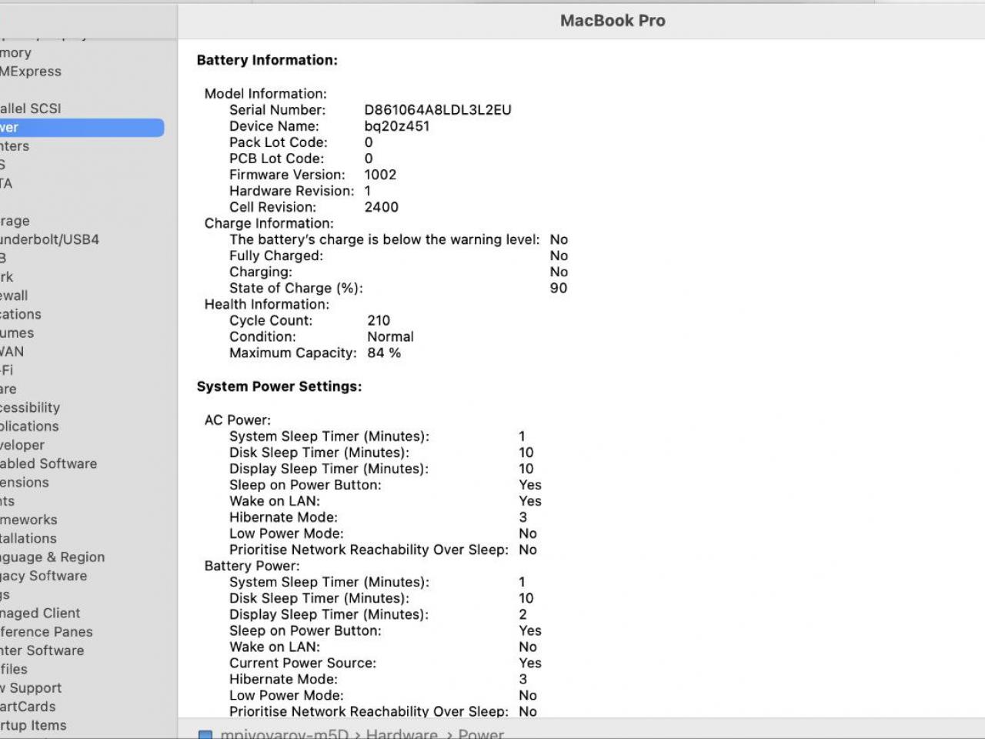Select the Raw Support sidebar entry
Image resolution: width=985 pixels, height=739 pixels.
(31, 688)
